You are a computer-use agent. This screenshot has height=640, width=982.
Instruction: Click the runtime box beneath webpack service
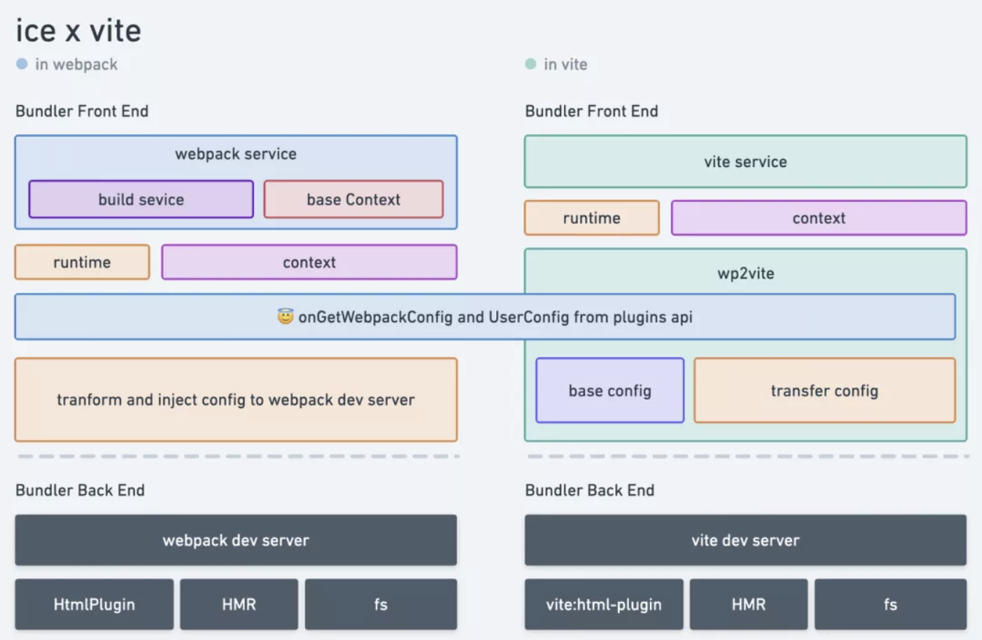(x=82, y=262)
